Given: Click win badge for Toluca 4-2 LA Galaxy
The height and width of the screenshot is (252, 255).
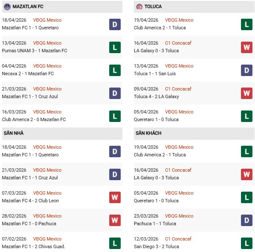Looking at the screenshot, I should [246, 93].
